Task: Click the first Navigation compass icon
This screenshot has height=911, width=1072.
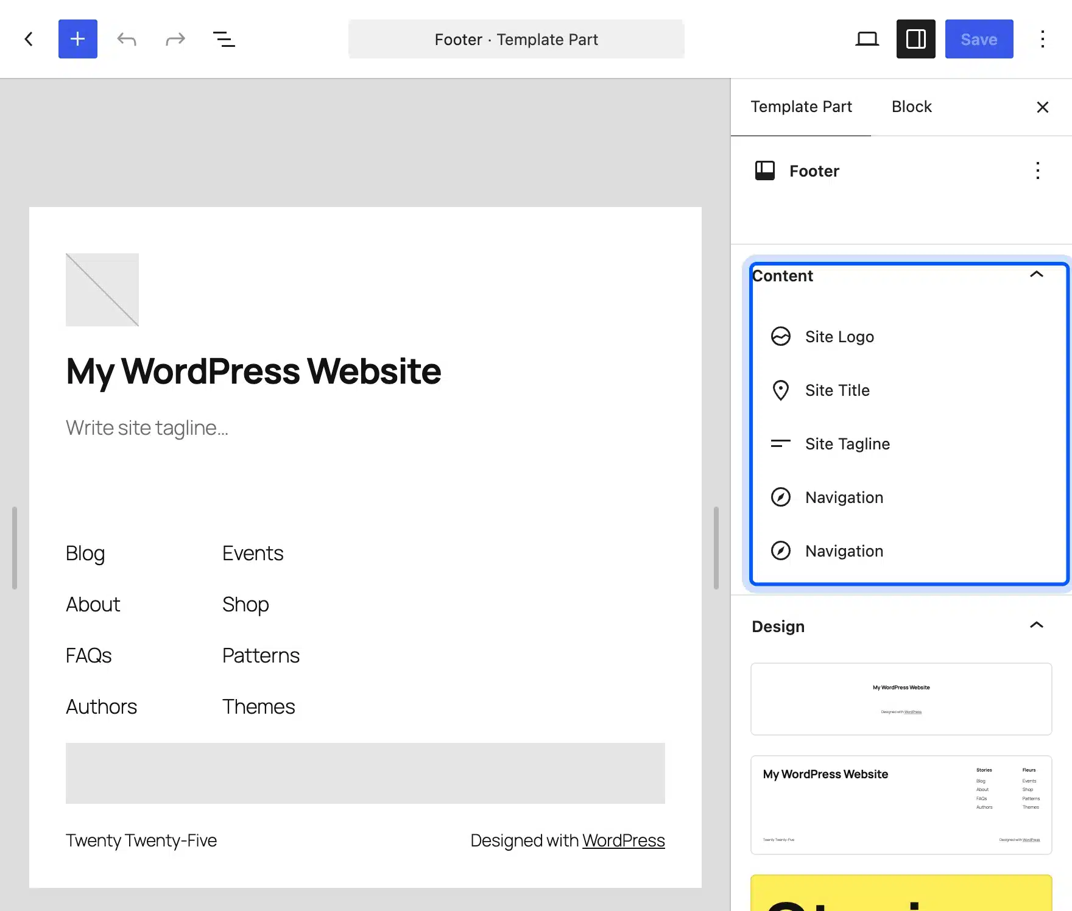Action: point(781,497)
